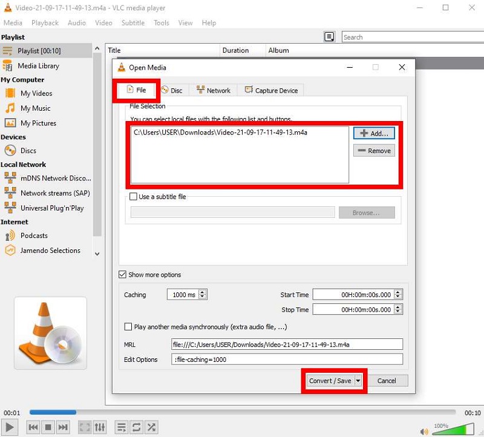Select the Video-21-09-17-11-49-13.m4a file path entry
The image size is (484, 437).
click(x=220, y=133)
